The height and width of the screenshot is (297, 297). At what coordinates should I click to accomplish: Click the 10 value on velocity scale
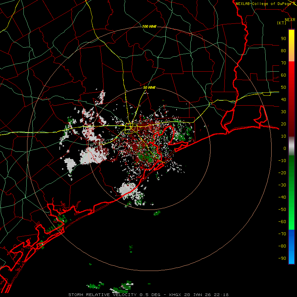pos(283,136)
